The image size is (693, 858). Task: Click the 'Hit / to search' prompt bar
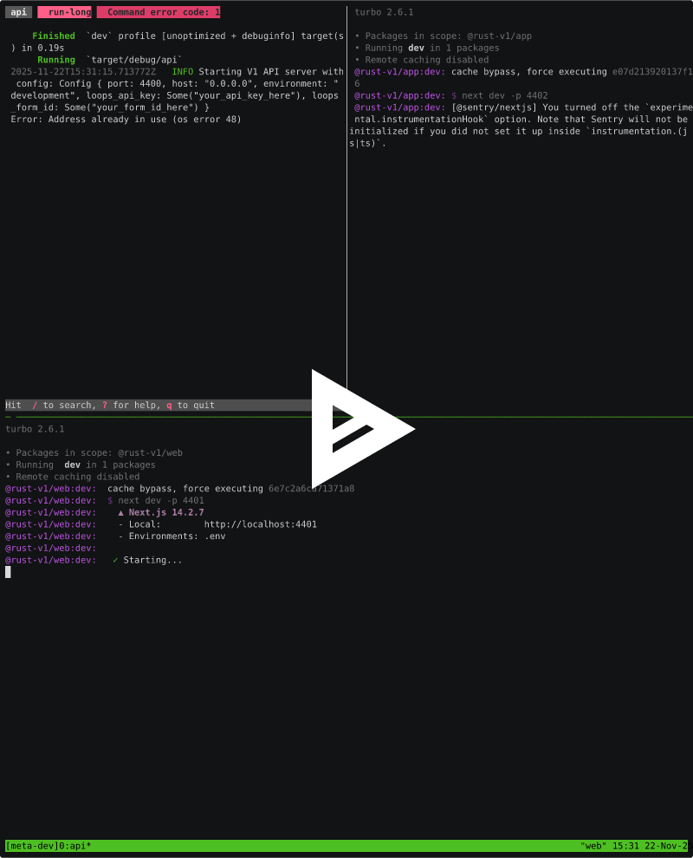click(x=42, y=404)
